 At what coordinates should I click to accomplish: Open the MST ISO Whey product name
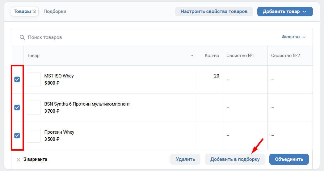click(59, 76)
